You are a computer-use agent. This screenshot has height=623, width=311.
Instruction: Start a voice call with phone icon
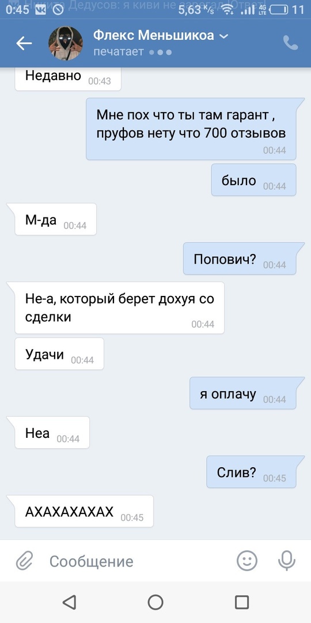click(290, 43)
